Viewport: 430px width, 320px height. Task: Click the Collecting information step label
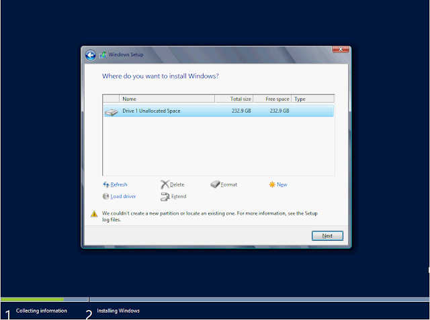[42, 311]
